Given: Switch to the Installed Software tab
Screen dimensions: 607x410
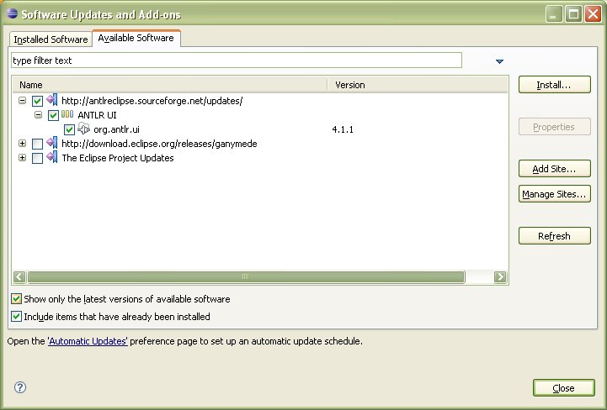Looking at the screenshot, I should [x=51, y=39].
